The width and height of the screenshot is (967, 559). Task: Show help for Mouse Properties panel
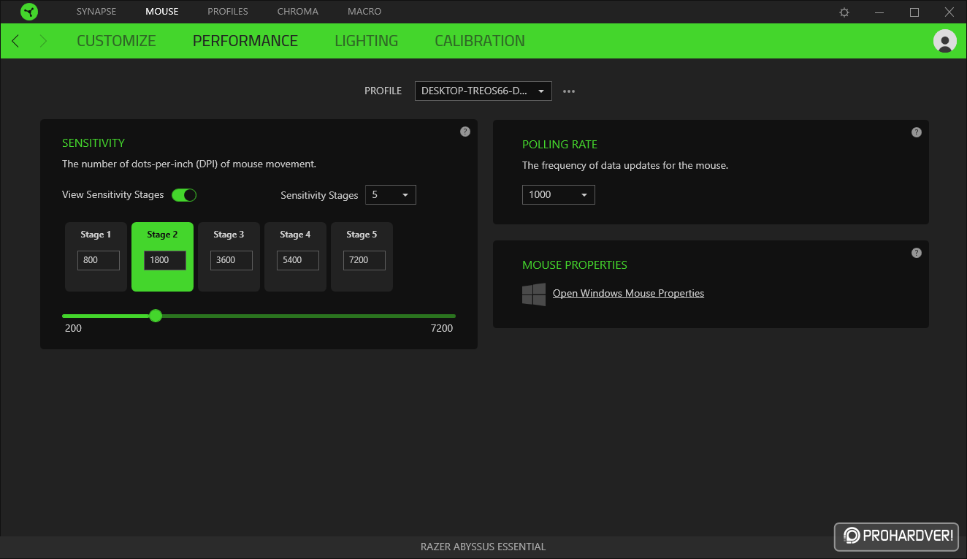tap(917, 253)
